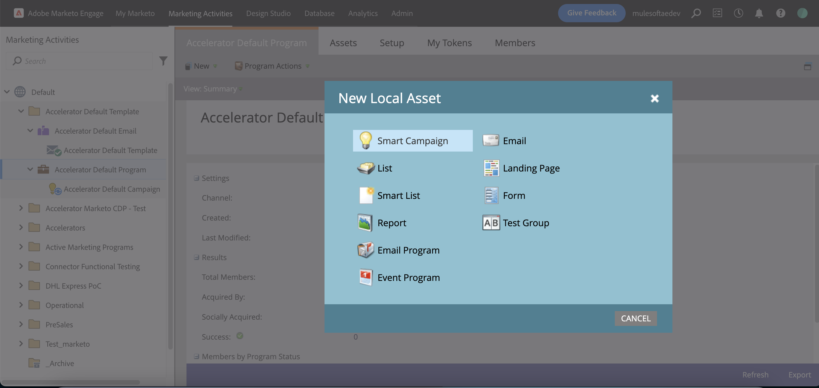Close the New Local Asset dialog
The height and width of the screenshot is (388, 819).
pyautogui.click(x=654, y=99)
